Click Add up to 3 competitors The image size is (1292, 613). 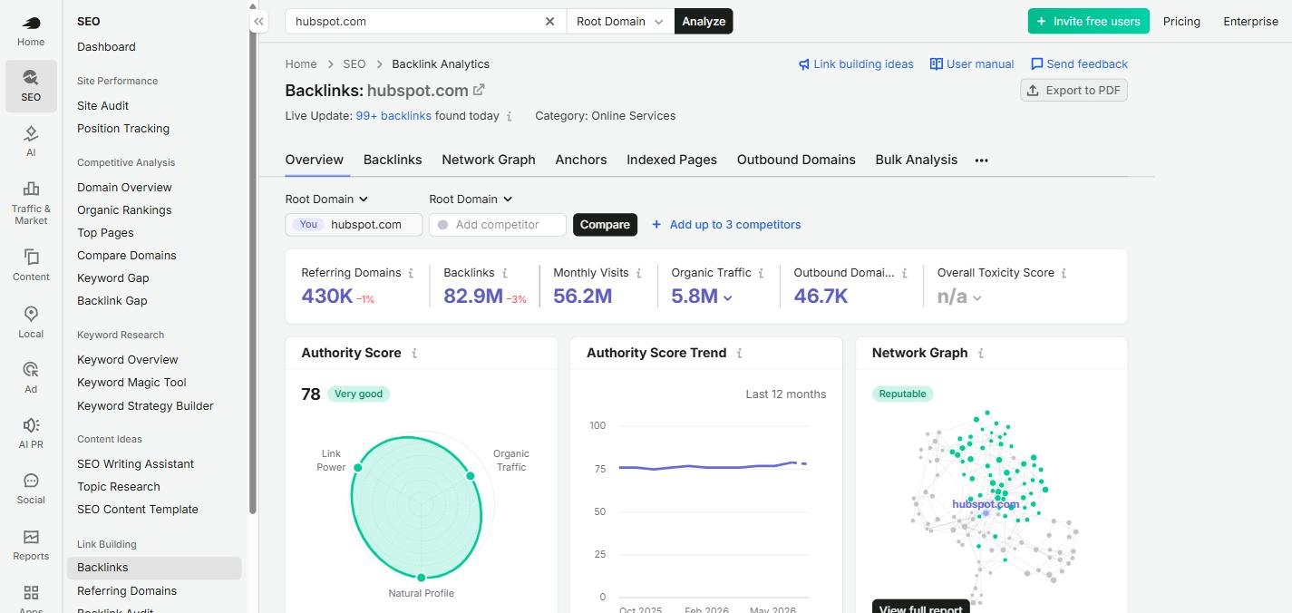pyautogui.click(x=726, y=225)
